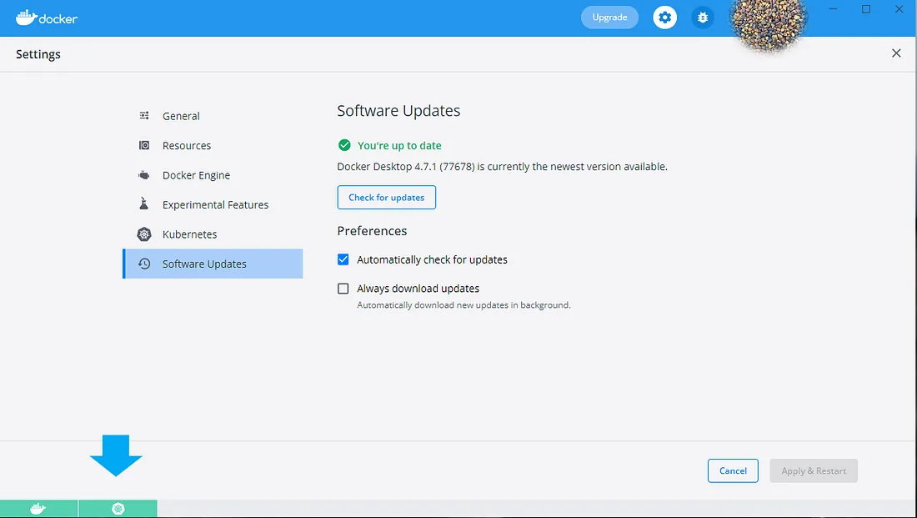Click the Docker Engine icon
This screenshot has width=917, height=518.
(x=144, y=175)
